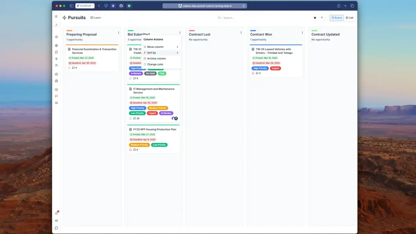This screenshot has height=234, width=416.
Task: Show browser tab overview icon
Action: 352,6
